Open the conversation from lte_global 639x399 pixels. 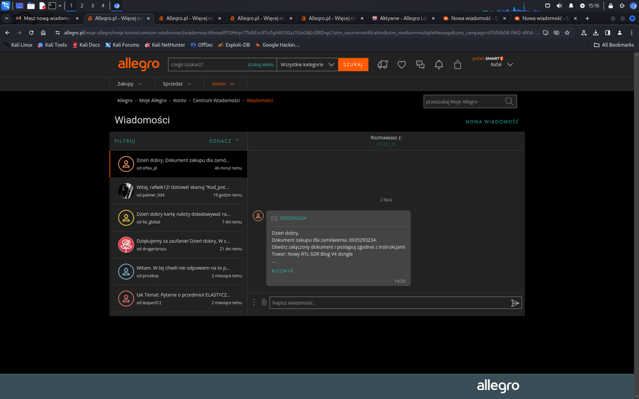coord(179,218)
